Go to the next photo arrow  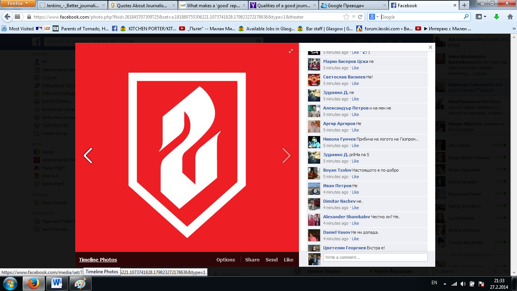click(x=287, y=155)
